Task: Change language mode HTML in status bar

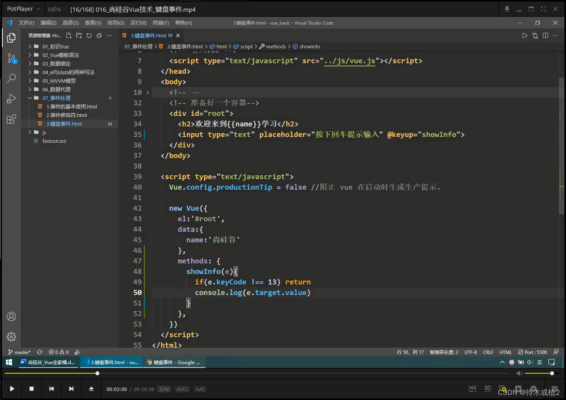Action: tap(505, 352)
